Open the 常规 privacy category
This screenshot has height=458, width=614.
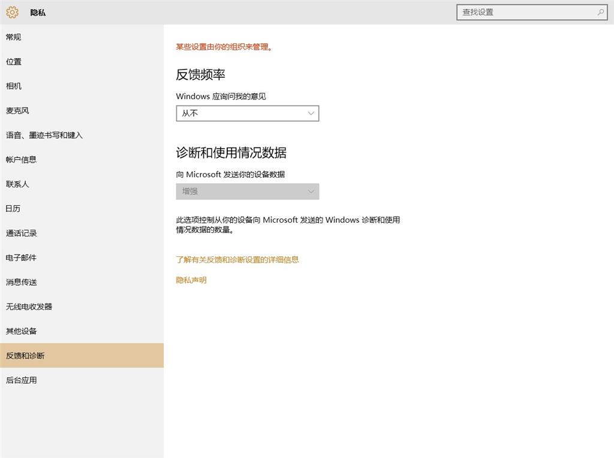(82, 37)
